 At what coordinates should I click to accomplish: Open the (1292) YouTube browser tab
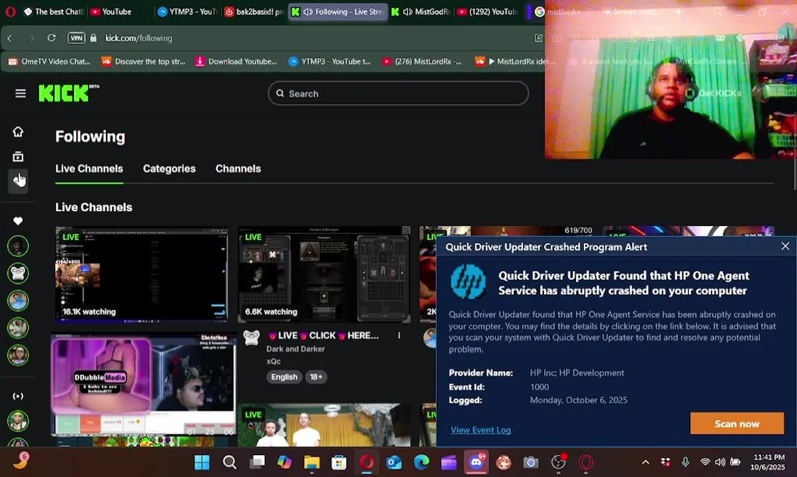click(487, 12)
